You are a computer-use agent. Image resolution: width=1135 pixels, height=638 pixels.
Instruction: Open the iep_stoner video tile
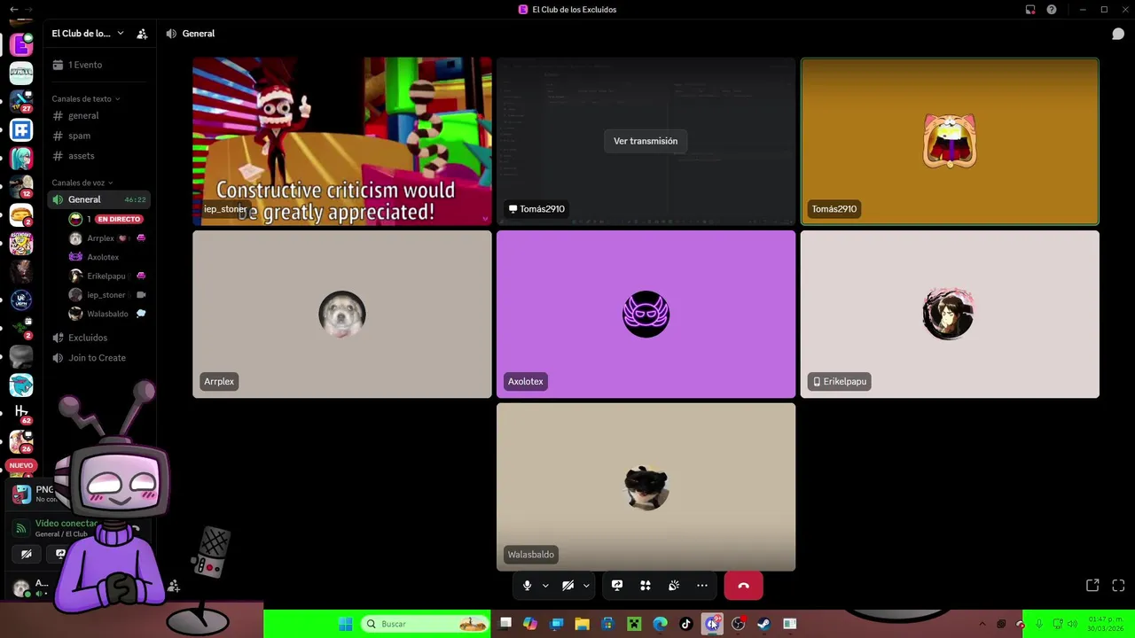tap(342, 142)
